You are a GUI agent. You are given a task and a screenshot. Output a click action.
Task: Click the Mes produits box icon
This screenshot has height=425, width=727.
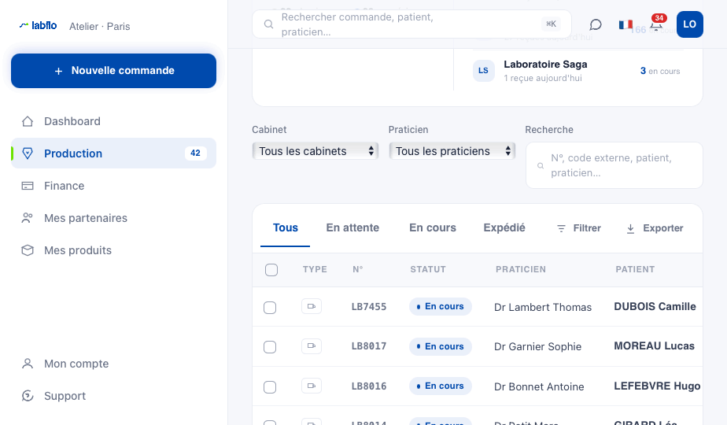(x=28, y=250)
